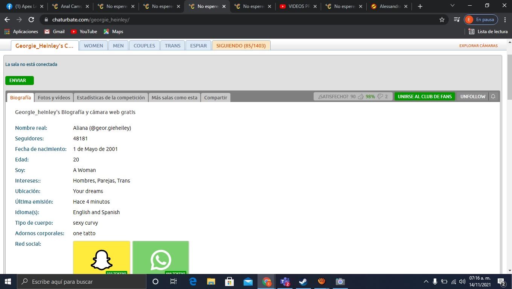The height and width of the screenshot is (289, 512).
Task: Open the Snapchat social media tile
Action: pos(102,258)
